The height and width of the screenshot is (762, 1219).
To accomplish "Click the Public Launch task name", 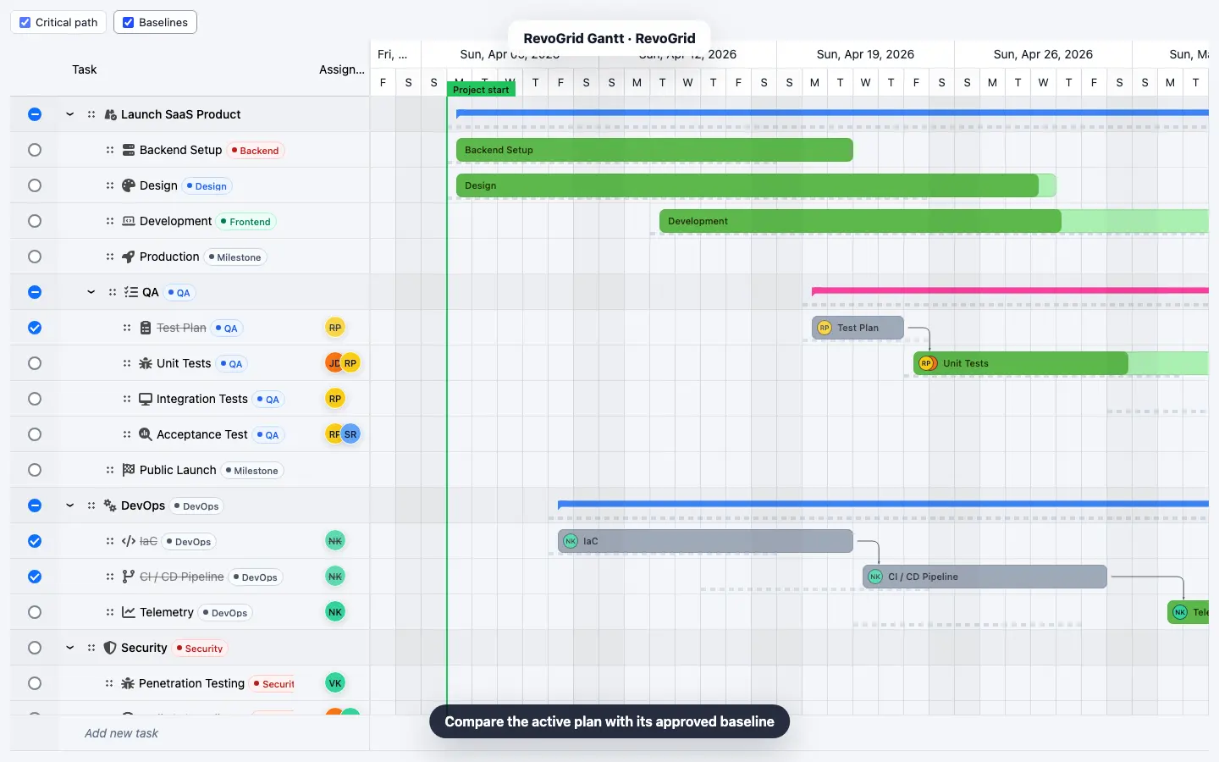I will (x=178, y=470).
